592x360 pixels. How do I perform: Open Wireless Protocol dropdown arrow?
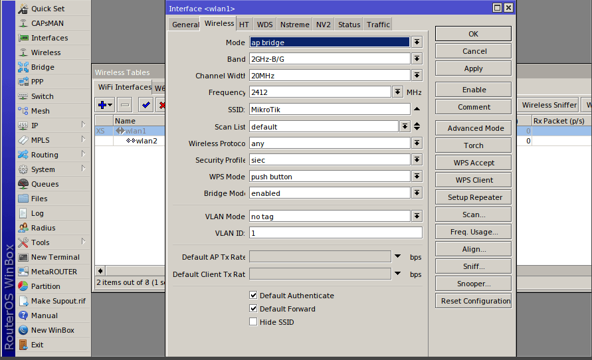click(417, 143)
